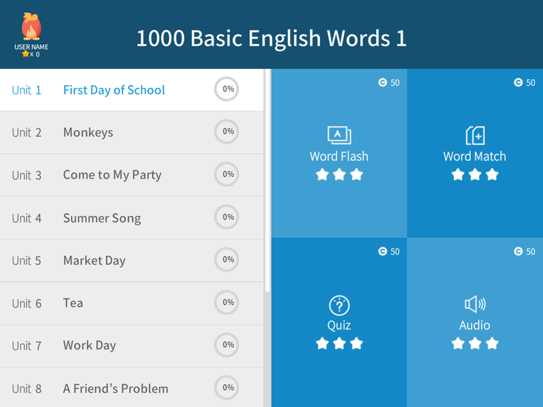
Task: Open the Word Flash flashcard icon
Action: 339,135
